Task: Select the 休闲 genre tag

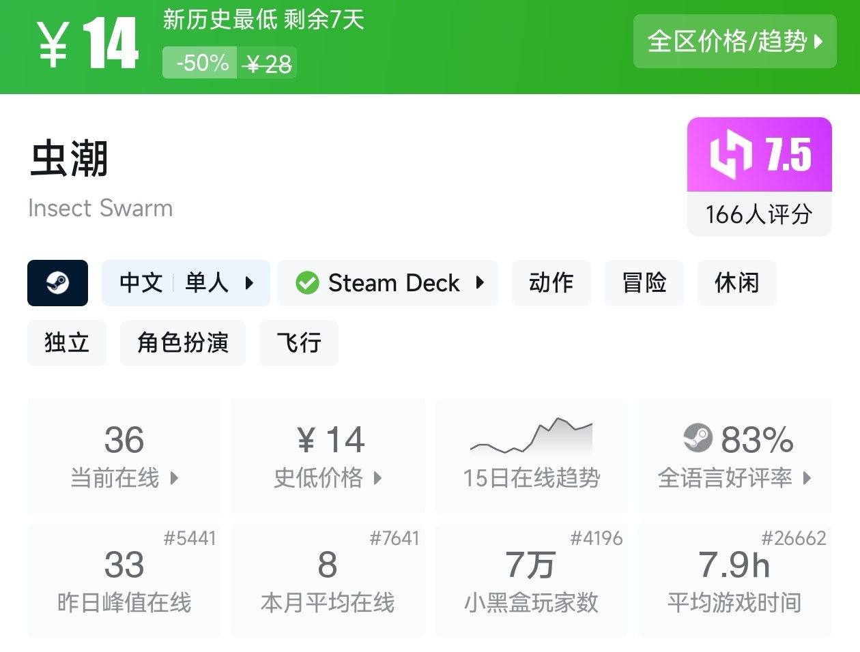Action: pyautogui.click(x=736, y=283)
